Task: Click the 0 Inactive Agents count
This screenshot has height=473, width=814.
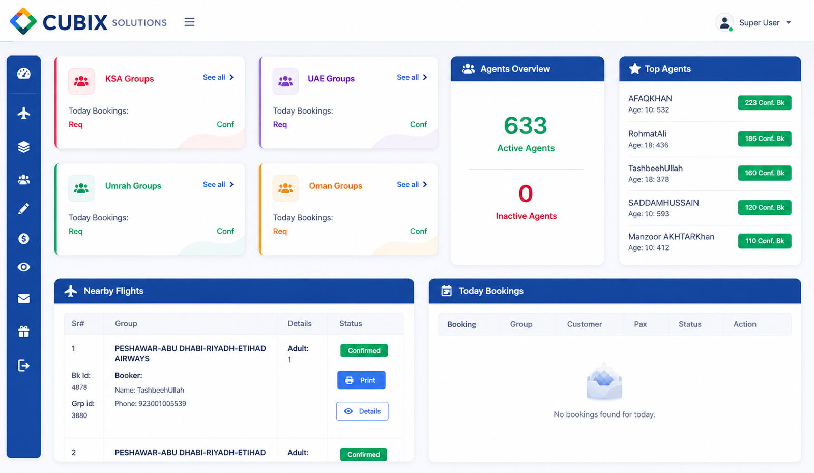Action: click(526, 194)
